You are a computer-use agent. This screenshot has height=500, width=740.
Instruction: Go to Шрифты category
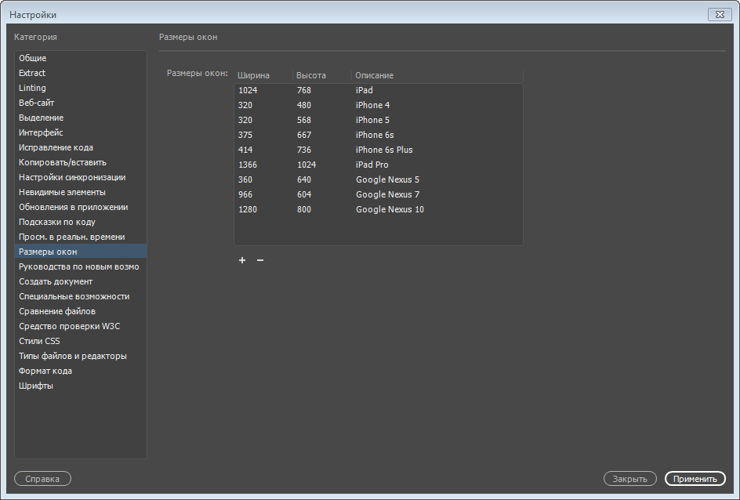click(36, 386)
